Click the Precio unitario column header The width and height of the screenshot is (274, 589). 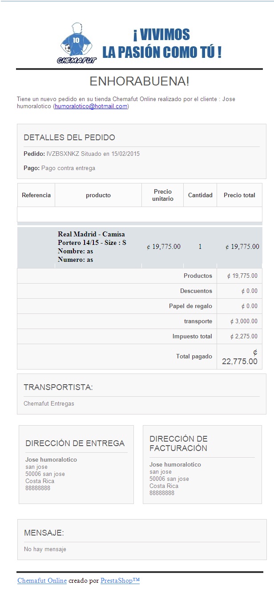[x=163, y=195]
